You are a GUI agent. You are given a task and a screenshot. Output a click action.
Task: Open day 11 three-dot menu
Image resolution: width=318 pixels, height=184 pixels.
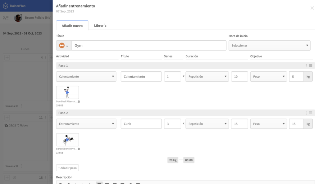coord(46,118)
